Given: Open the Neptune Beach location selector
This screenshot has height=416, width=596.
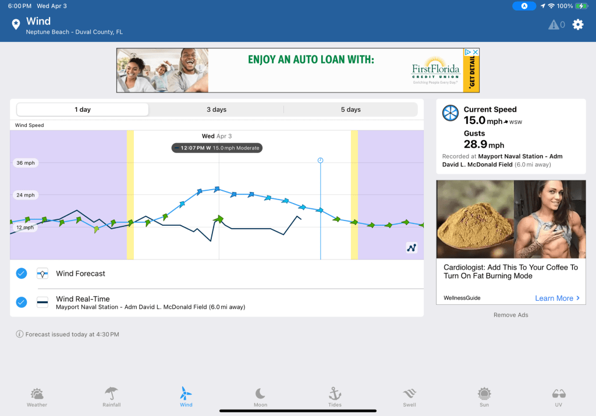Looking at the screenshot, I should pyautogui.click(x=74, y=32).
